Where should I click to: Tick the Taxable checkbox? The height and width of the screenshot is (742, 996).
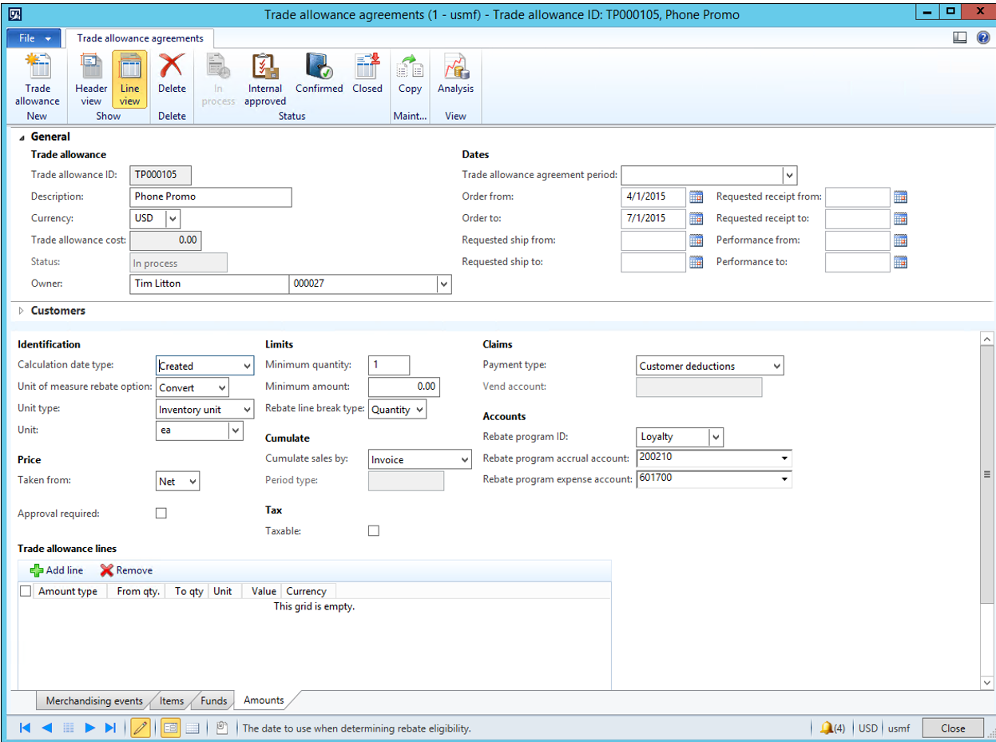pyautogui.click(x=374, y=531)
